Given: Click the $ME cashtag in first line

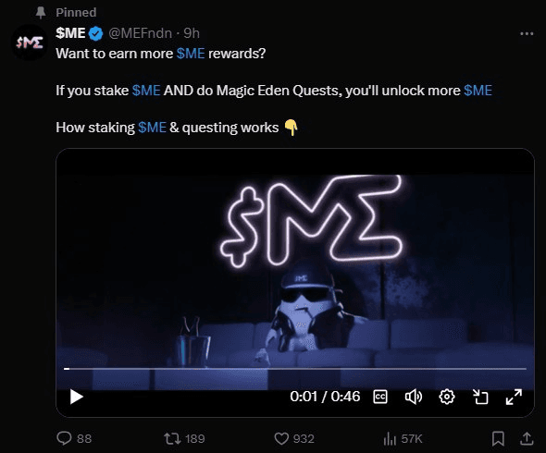Looking at the screenshot, I should tap(191, 54).
